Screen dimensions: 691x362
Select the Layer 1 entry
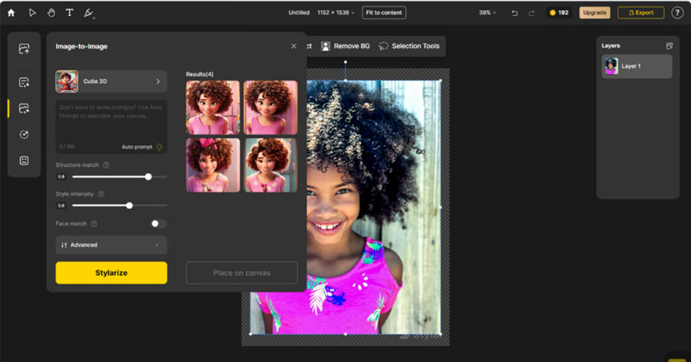pos(636,66)
